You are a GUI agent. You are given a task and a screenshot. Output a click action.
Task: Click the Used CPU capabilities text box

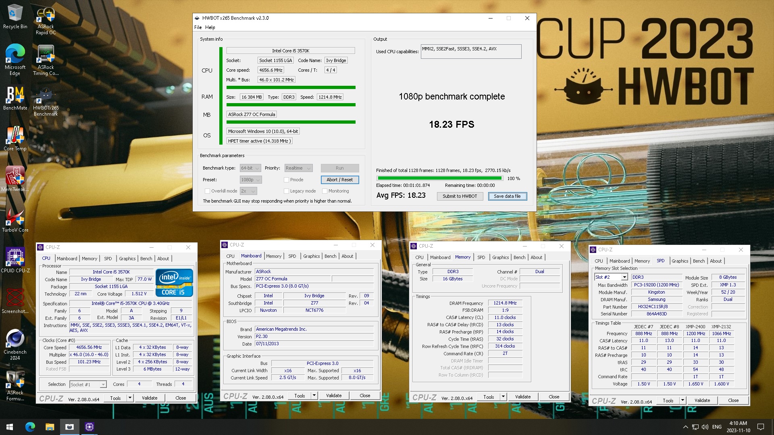pyautogui.click(x=471, y=52)
